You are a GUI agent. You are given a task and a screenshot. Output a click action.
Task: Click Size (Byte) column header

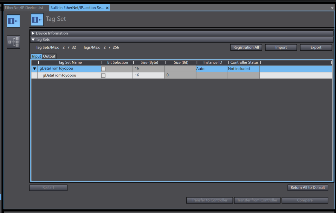149,62
